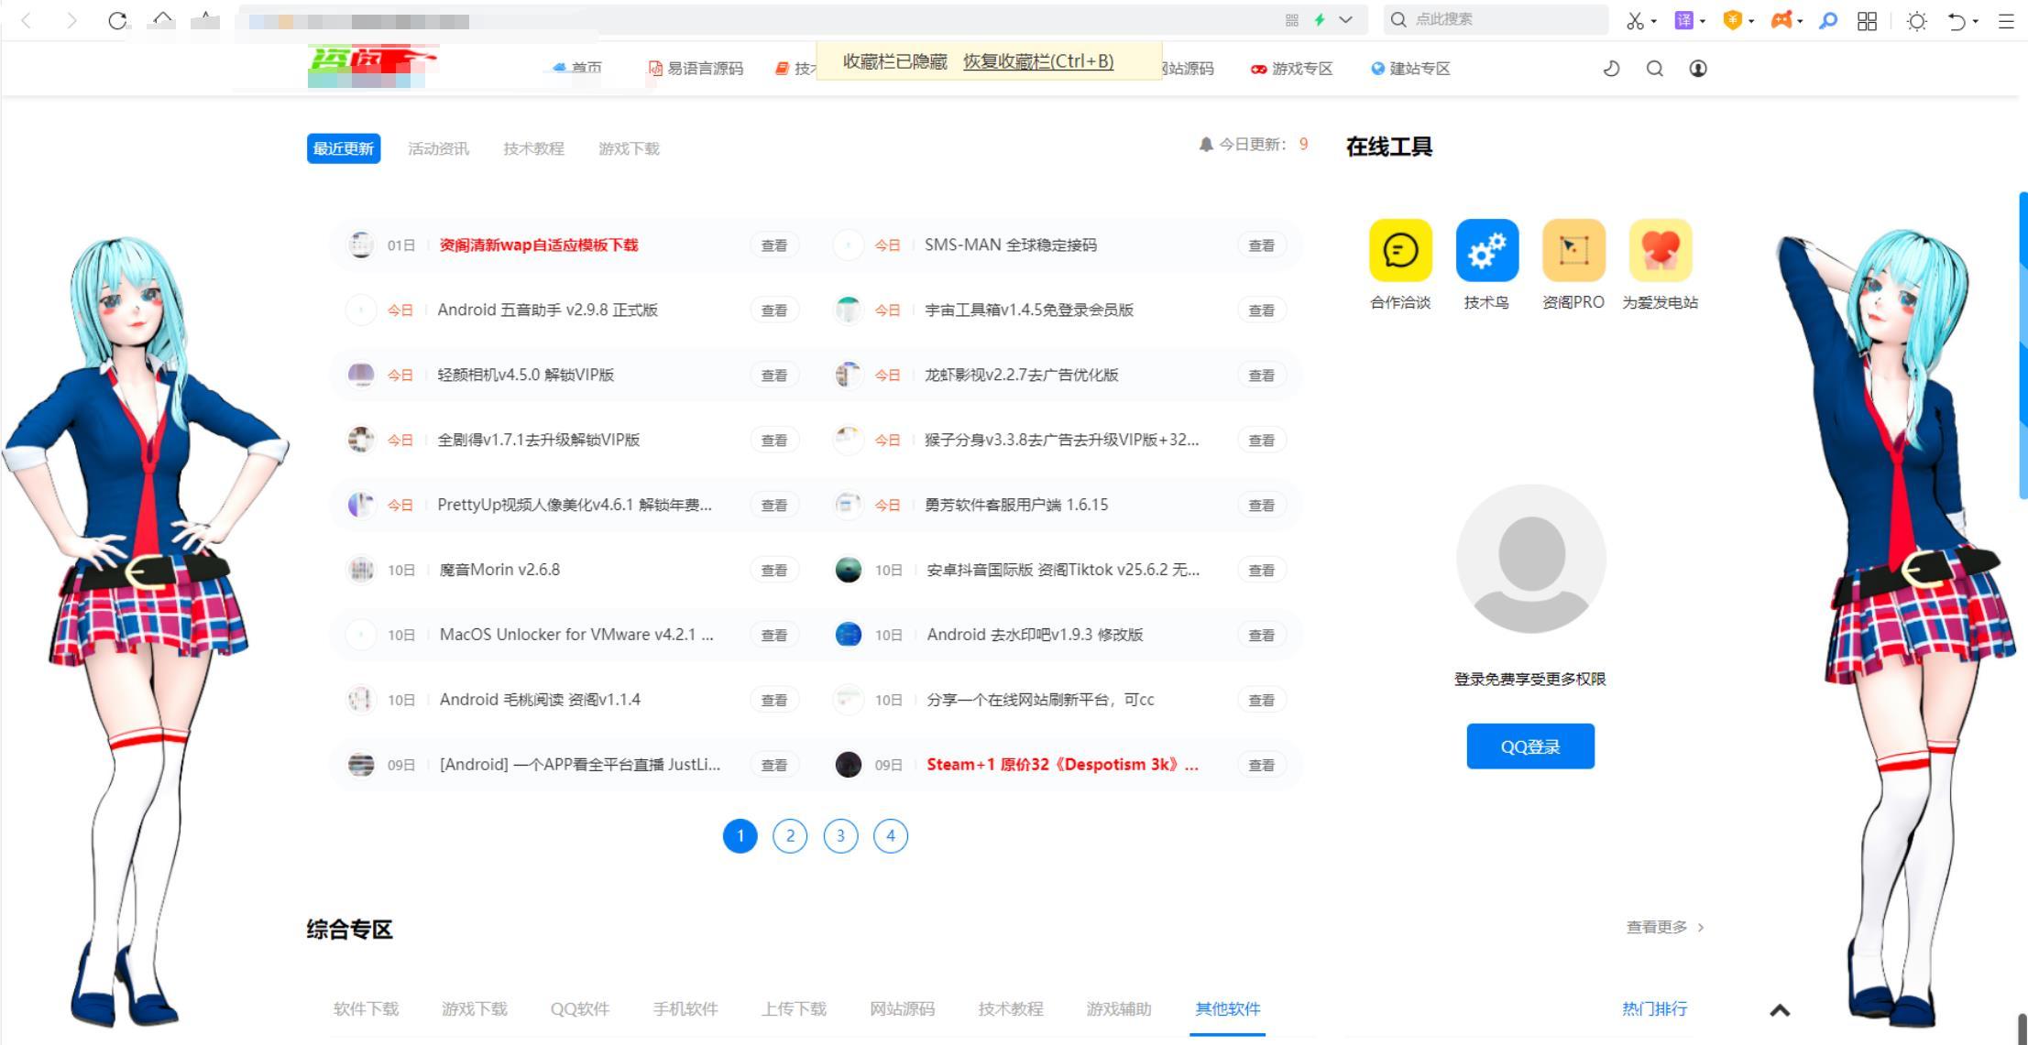Go to pagination page 3
The height and width of the screenshot is (1045, 2028).
pos(840,835)
